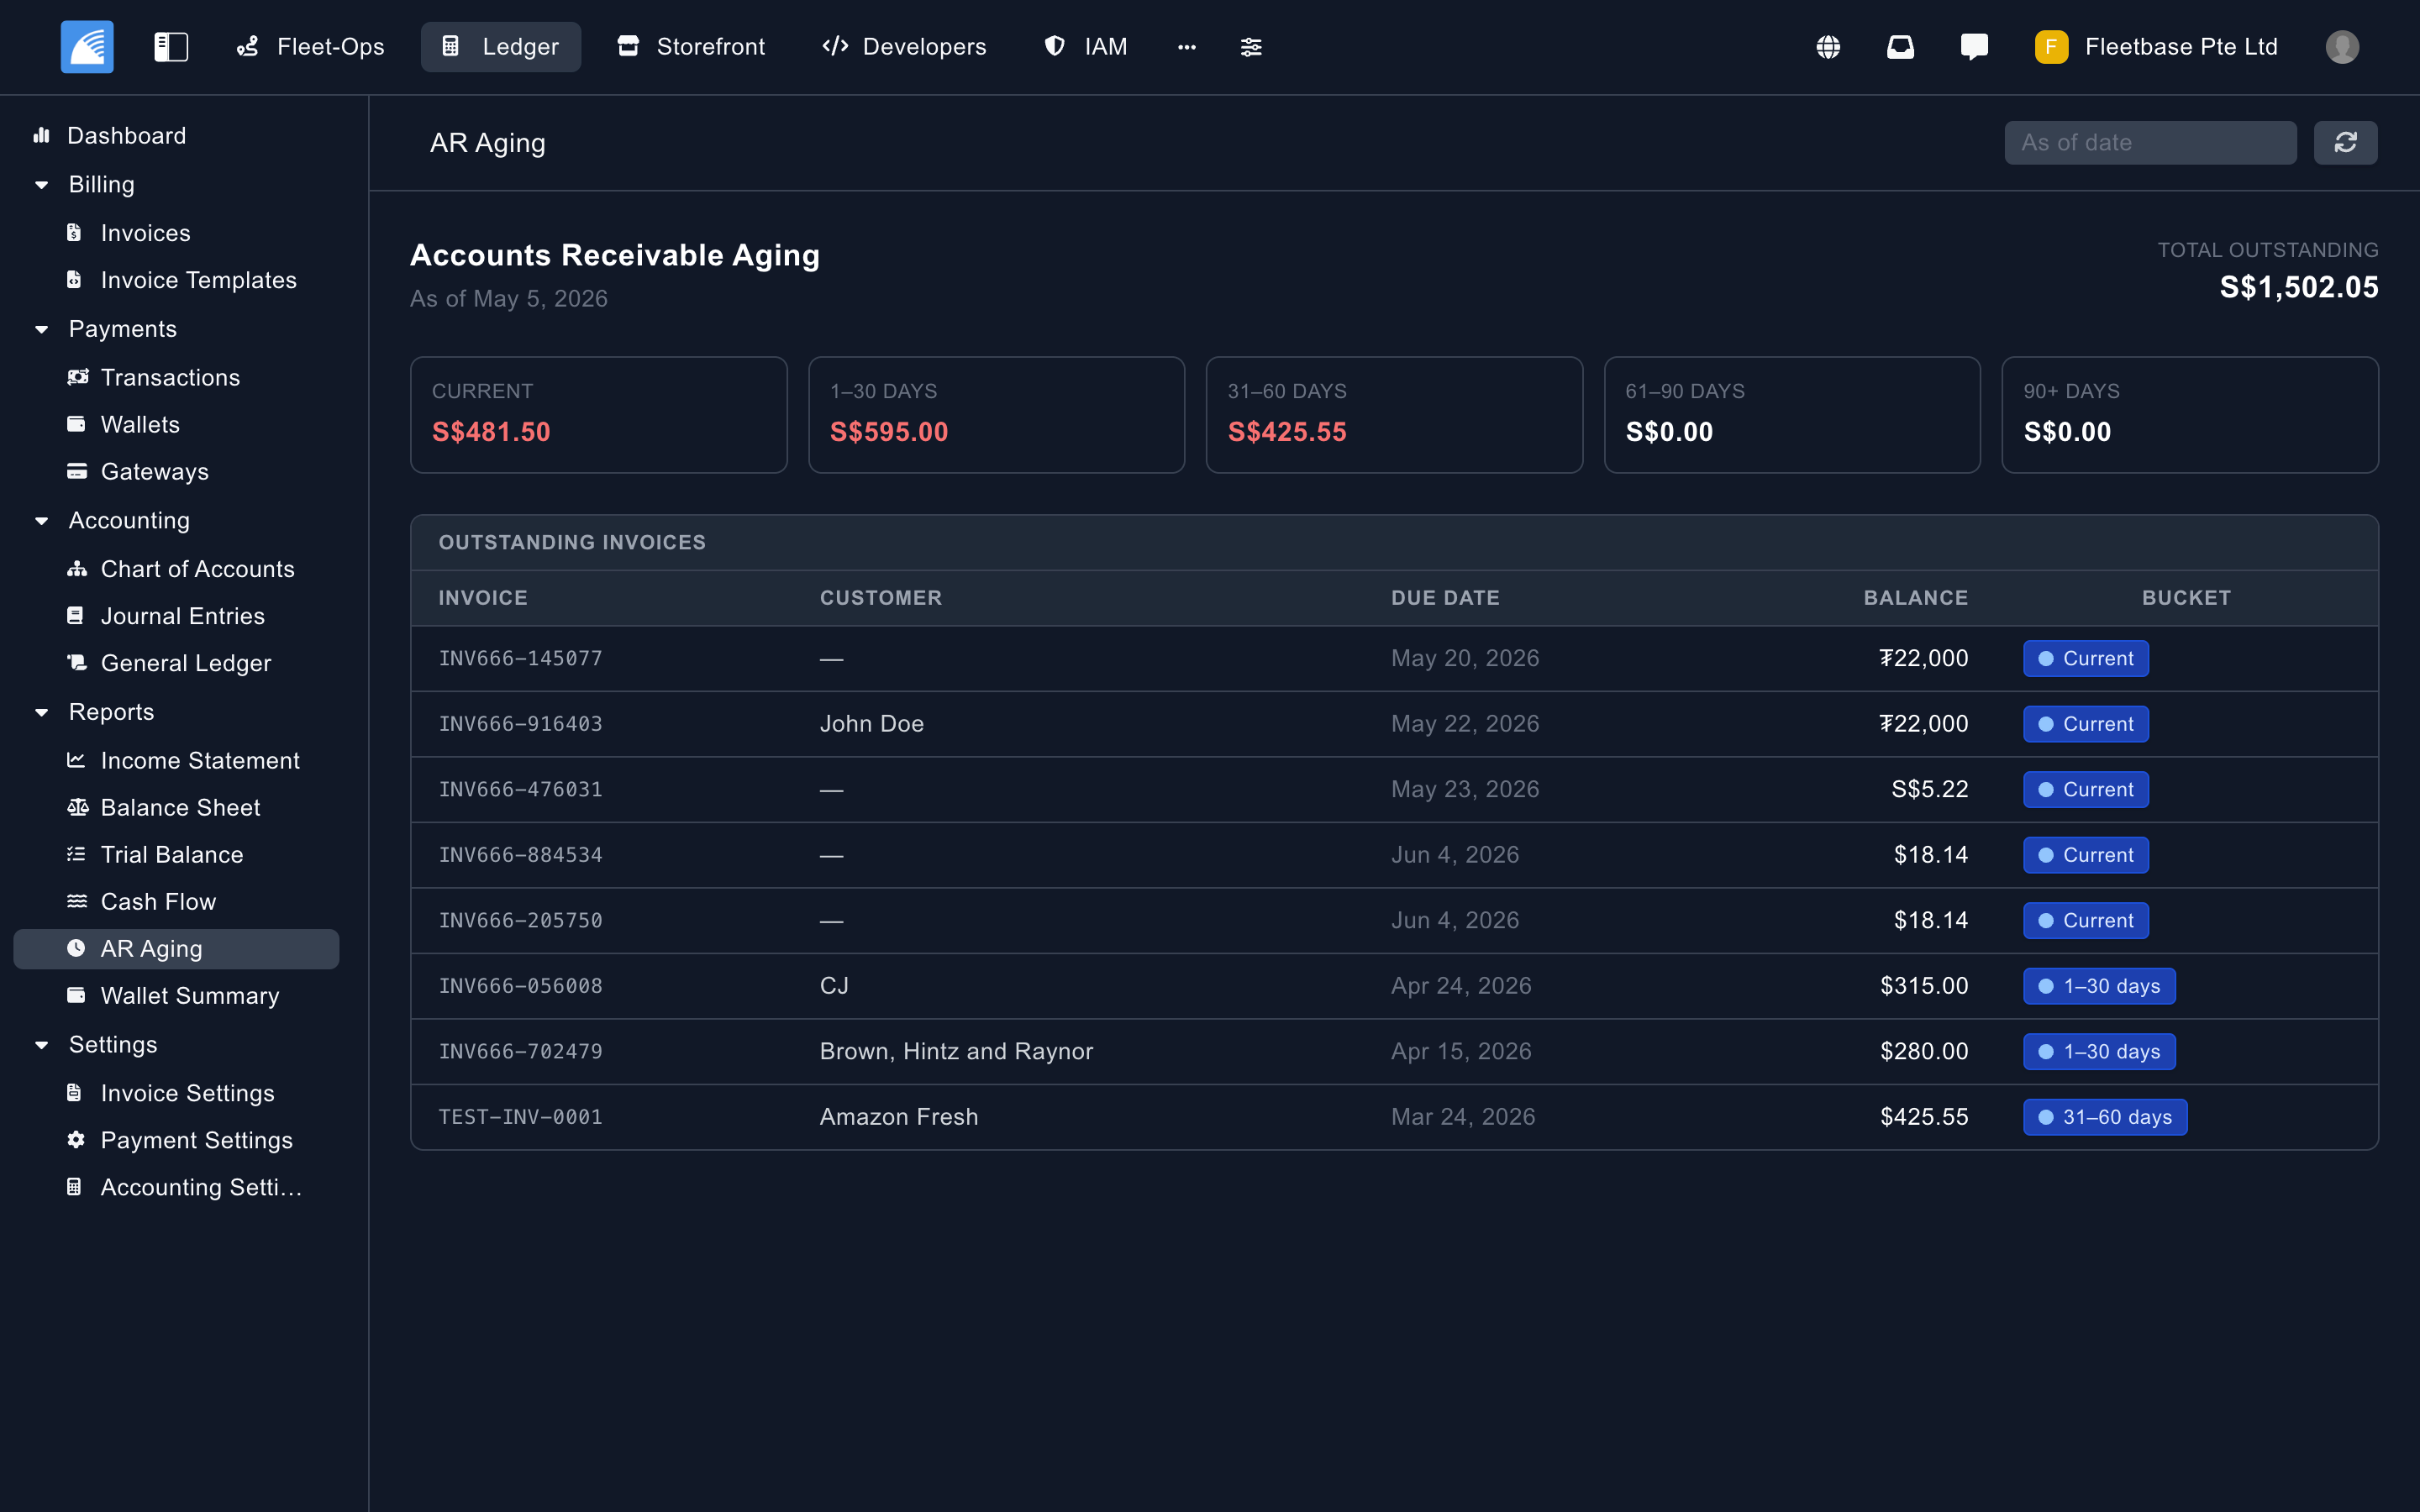Click the Chart of Accounts icon
Image resolution: width=2420 pixels, height=1512 pixels.
(77, 569)
